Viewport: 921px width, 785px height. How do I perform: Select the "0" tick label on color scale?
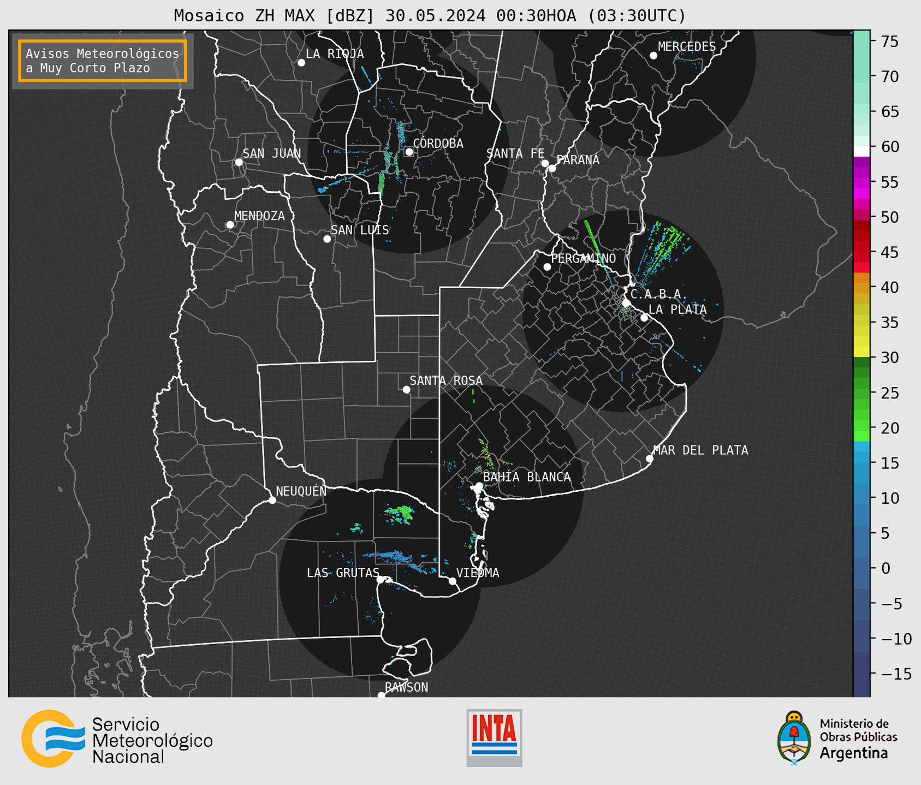click(886, 568)
